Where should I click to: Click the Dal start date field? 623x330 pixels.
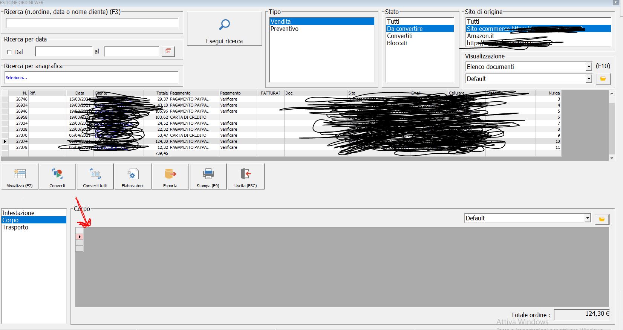[64, 51]
